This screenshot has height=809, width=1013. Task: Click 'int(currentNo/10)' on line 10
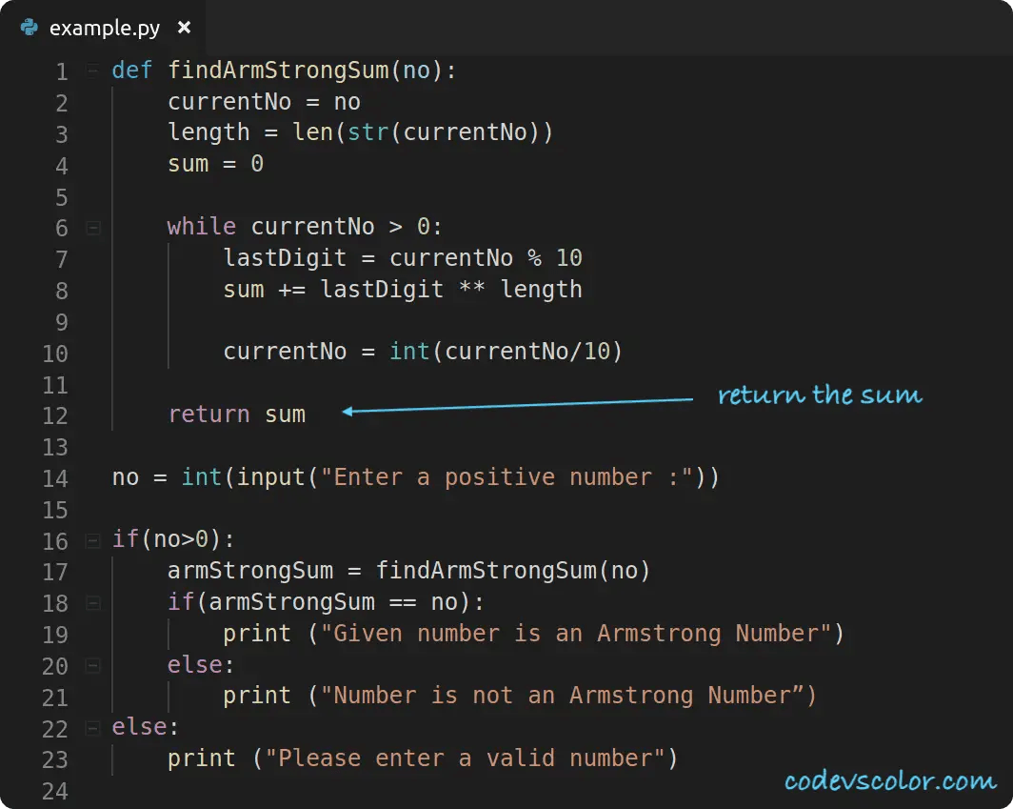click(506, 352)
